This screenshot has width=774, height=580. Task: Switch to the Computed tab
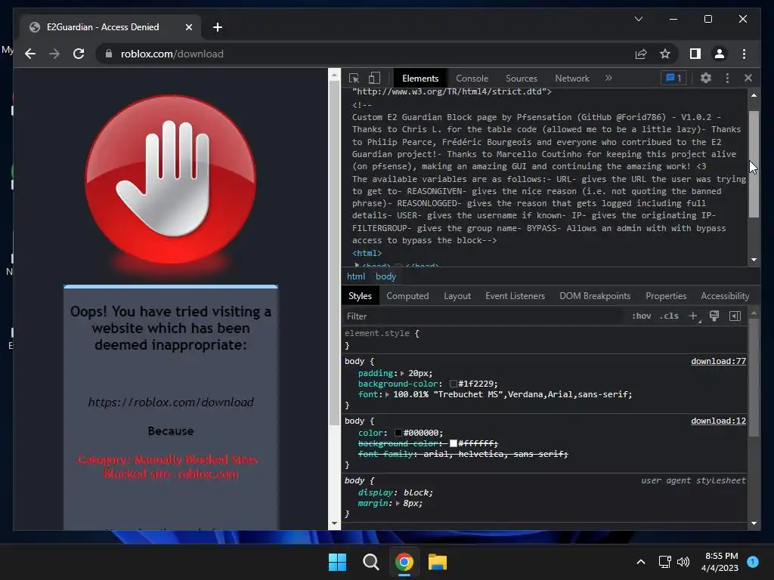point(407,296)
